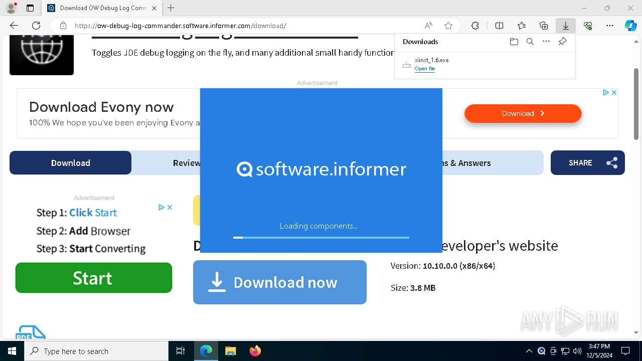This screenshot has height=361, width=642.
Task: Open Windows Start menu
Action: [x=12, y=351]
